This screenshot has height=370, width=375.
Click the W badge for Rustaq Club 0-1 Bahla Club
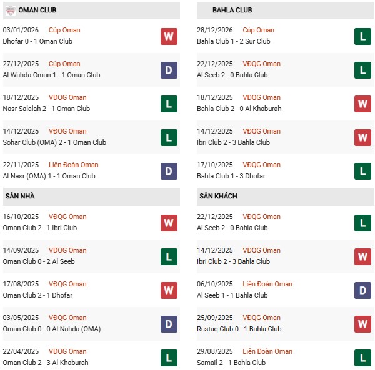pyautogui.click(x=362, y=324)
